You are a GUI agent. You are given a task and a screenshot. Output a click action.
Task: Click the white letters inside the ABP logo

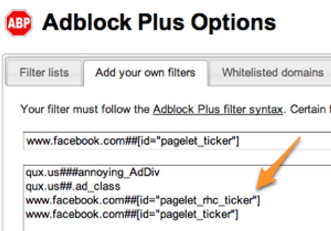19,24
